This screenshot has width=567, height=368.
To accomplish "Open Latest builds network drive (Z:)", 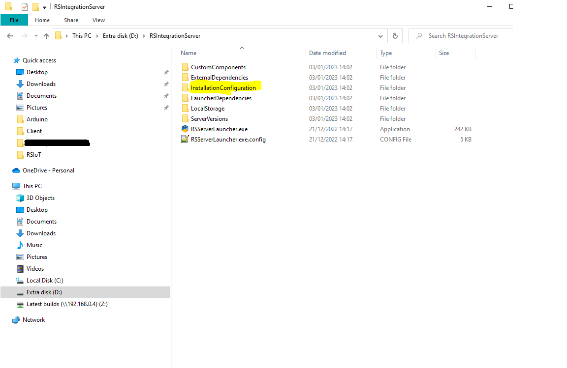I will pos(67,304).
